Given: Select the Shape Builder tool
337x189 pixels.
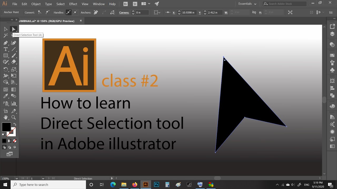Looking at the screenshot, I should [x=6, y=82].
